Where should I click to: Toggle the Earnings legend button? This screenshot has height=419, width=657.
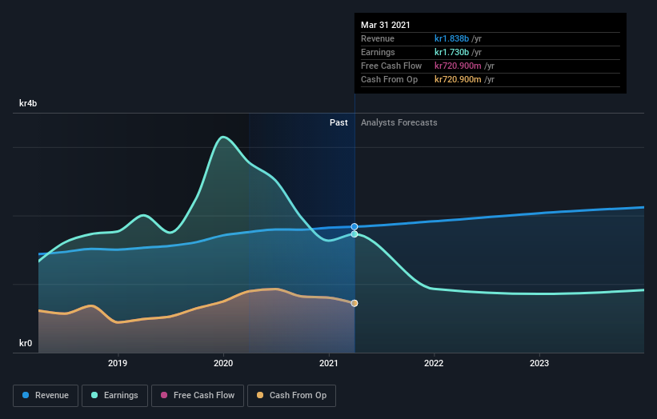point(114,396)
